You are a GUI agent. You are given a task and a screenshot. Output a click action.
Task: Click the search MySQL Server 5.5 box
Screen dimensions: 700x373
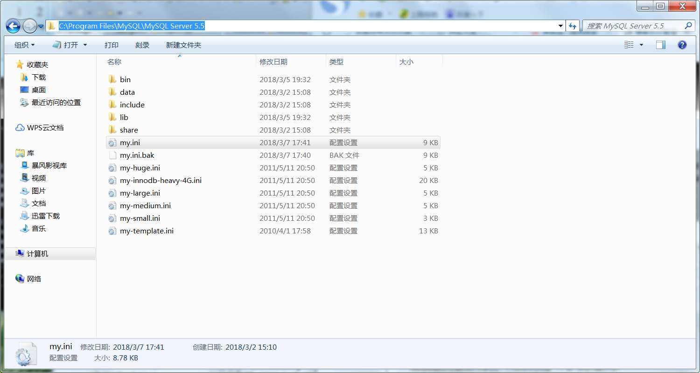[x=638, y=26]
